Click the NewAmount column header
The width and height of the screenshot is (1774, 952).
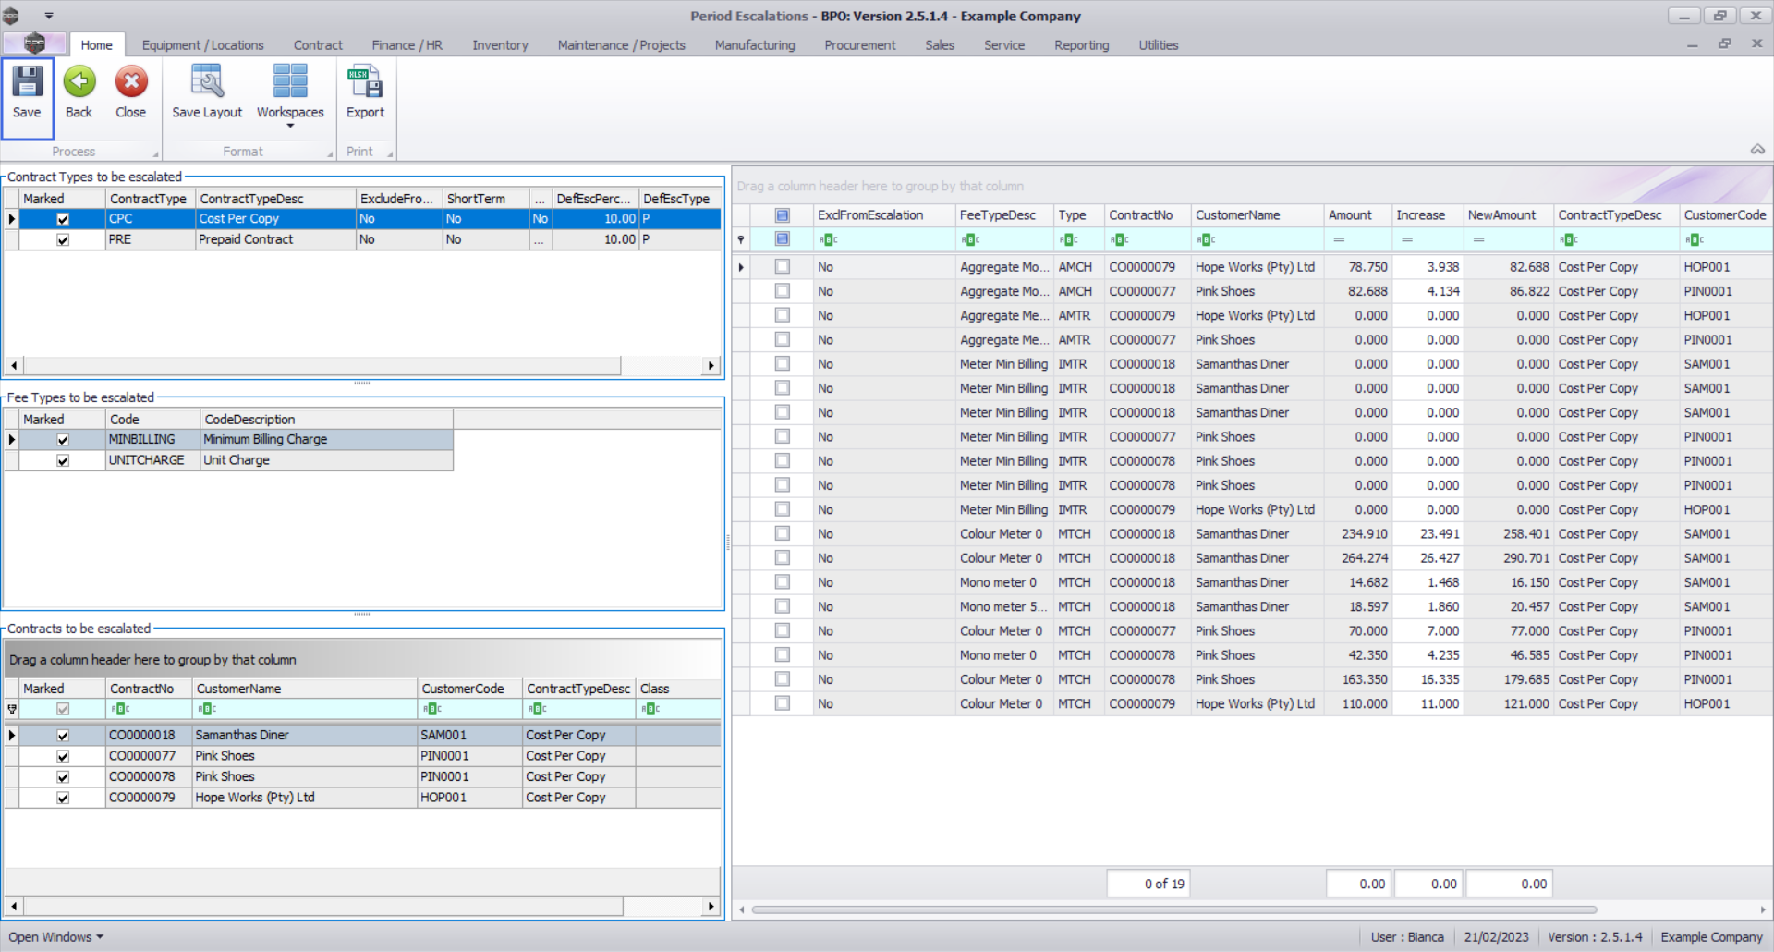(x=1501, y=215)
